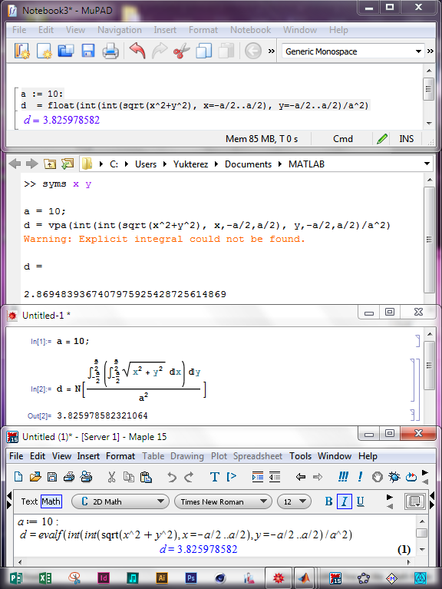Click Open folder icon in MuPAD toolbar

pos(66,51)
